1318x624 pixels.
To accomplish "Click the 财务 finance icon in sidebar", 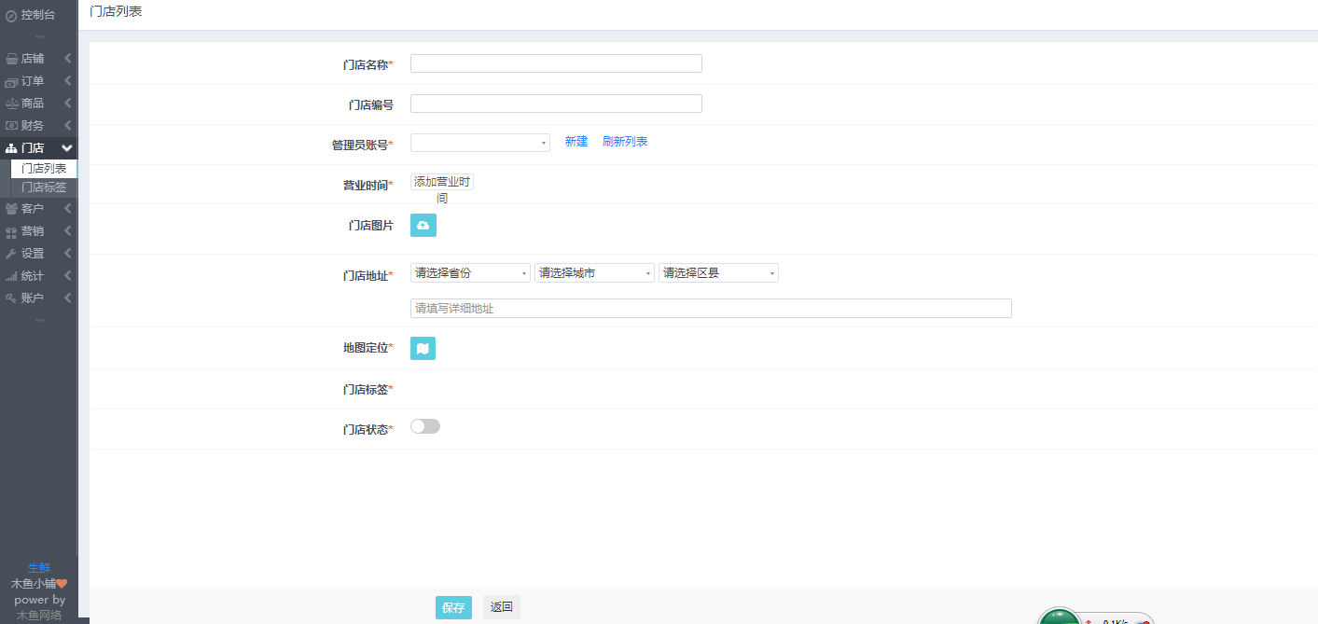I will tap(11, 126).
